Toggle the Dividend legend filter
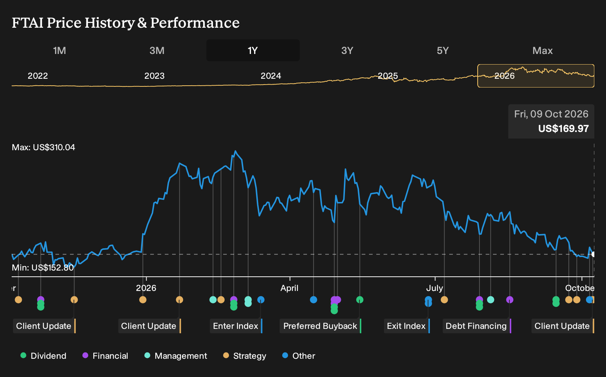This screenshot has width=606, height=377. click(43, 356)
